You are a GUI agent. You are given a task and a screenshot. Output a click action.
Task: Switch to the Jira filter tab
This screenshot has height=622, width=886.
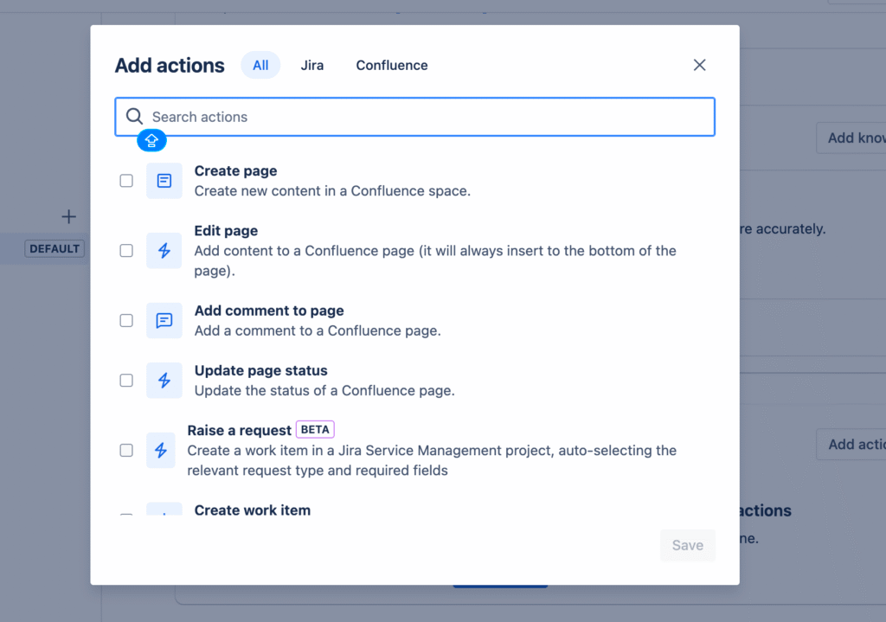pyautogui.click(x=312, y=66)
